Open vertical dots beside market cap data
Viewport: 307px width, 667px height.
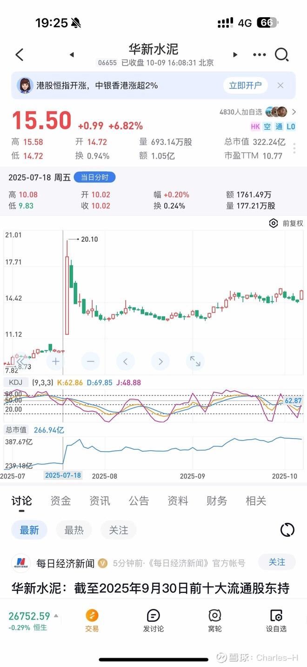coord(294,149)
